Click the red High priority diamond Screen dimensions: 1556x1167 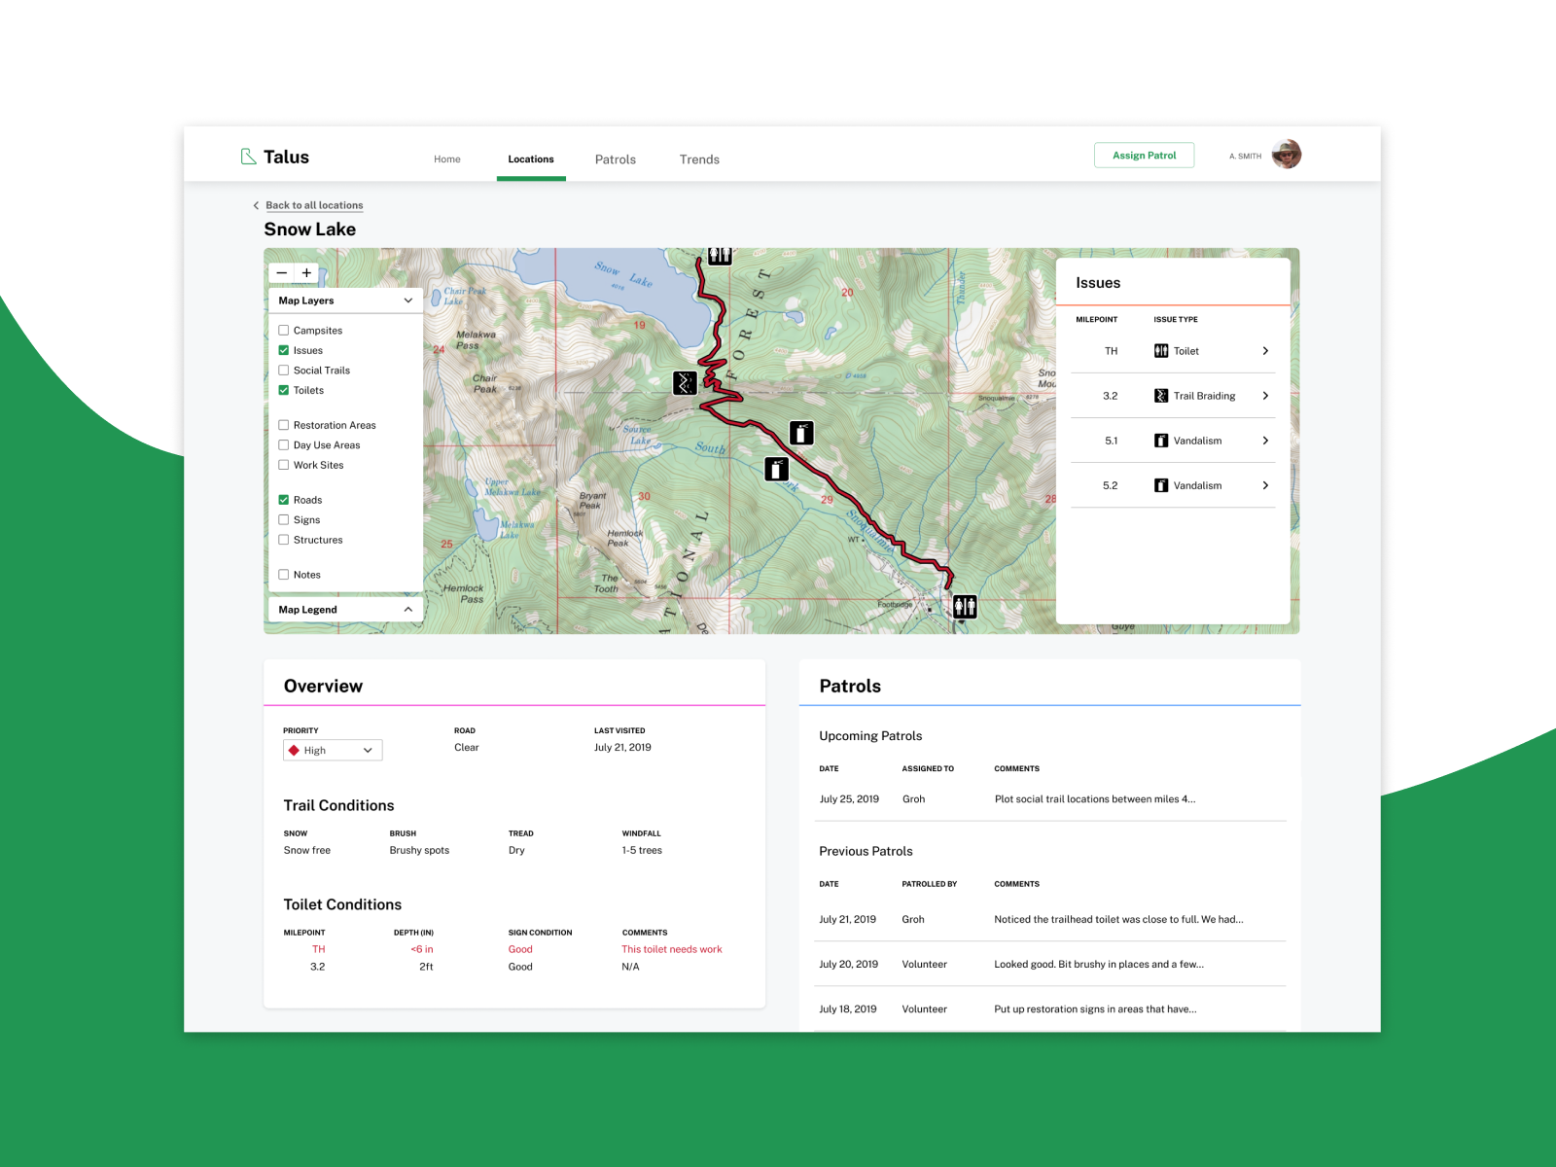pyautogui.click(x=295, y=750)
